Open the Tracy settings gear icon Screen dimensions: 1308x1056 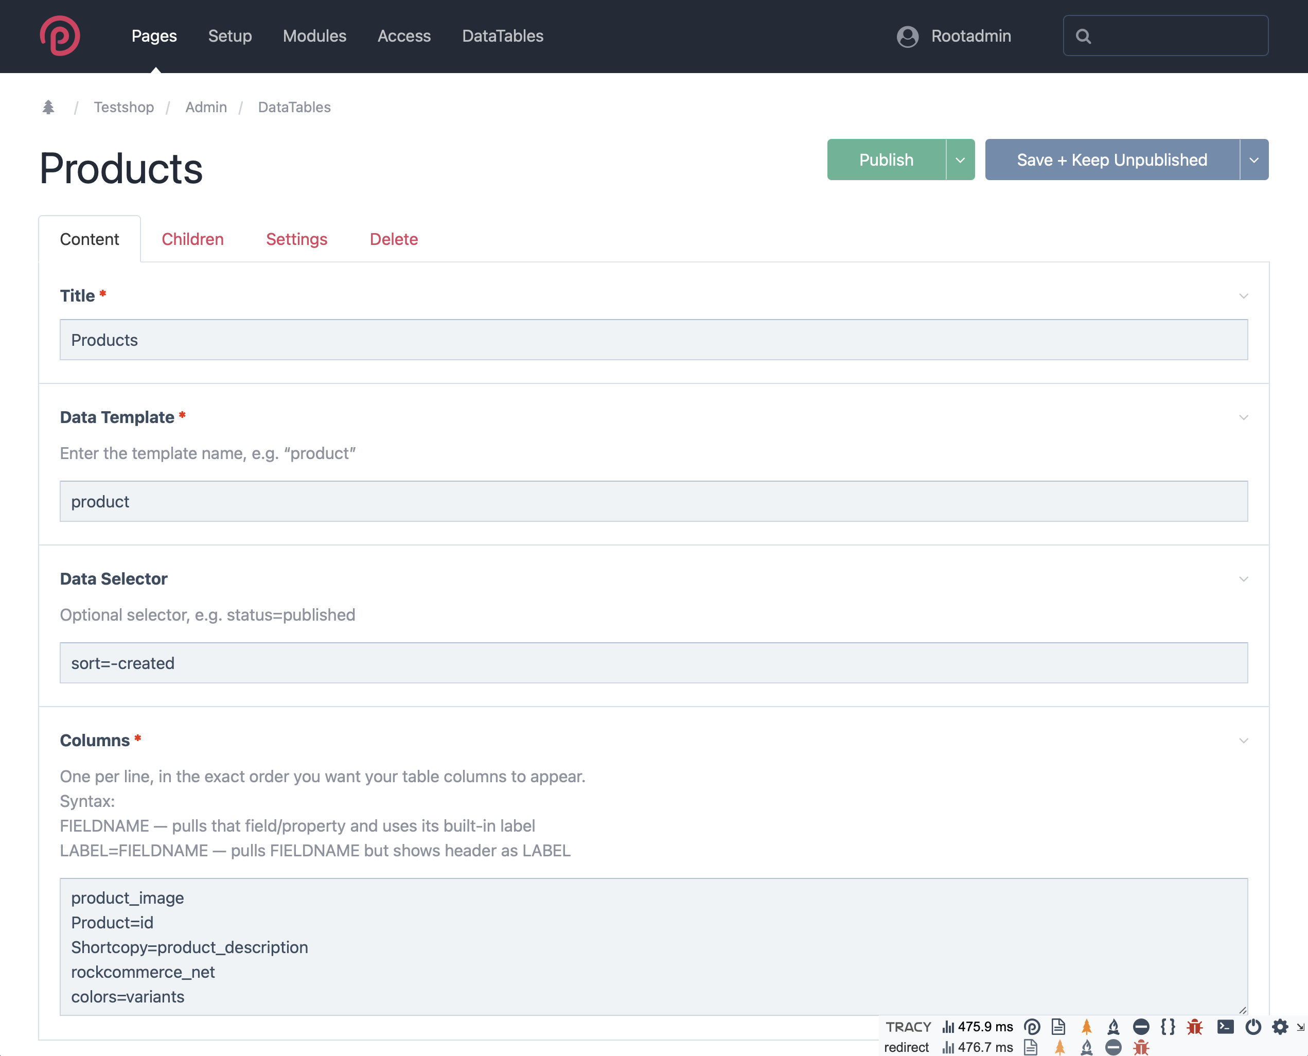[x=1280, y=1027]
